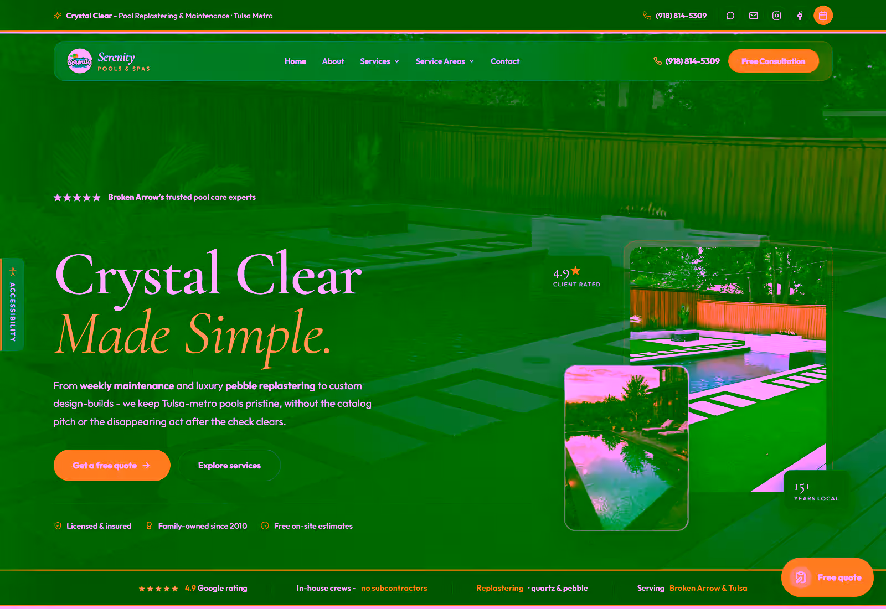The image size is (886, 609).
Task: Click the floating Free quote button
Action: pos(827,577)
